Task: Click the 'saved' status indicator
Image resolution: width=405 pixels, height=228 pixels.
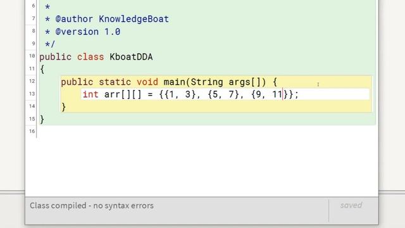Action: [351, 205]
